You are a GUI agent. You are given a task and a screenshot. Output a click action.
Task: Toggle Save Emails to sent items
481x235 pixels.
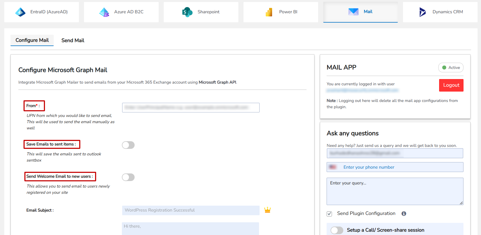[128, 145]
